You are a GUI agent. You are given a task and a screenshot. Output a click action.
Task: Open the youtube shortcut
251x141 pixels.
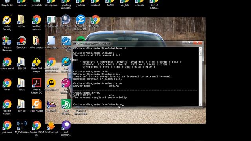[x=80, y=3]
